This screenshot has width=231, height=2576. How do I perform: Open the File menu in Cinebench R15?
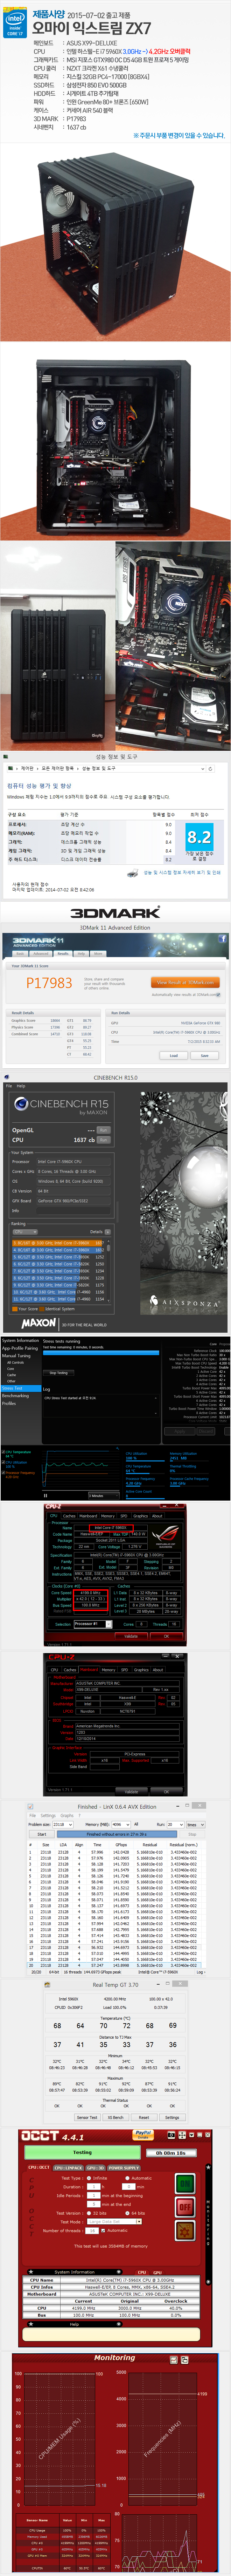click(x=9, y=1086)
